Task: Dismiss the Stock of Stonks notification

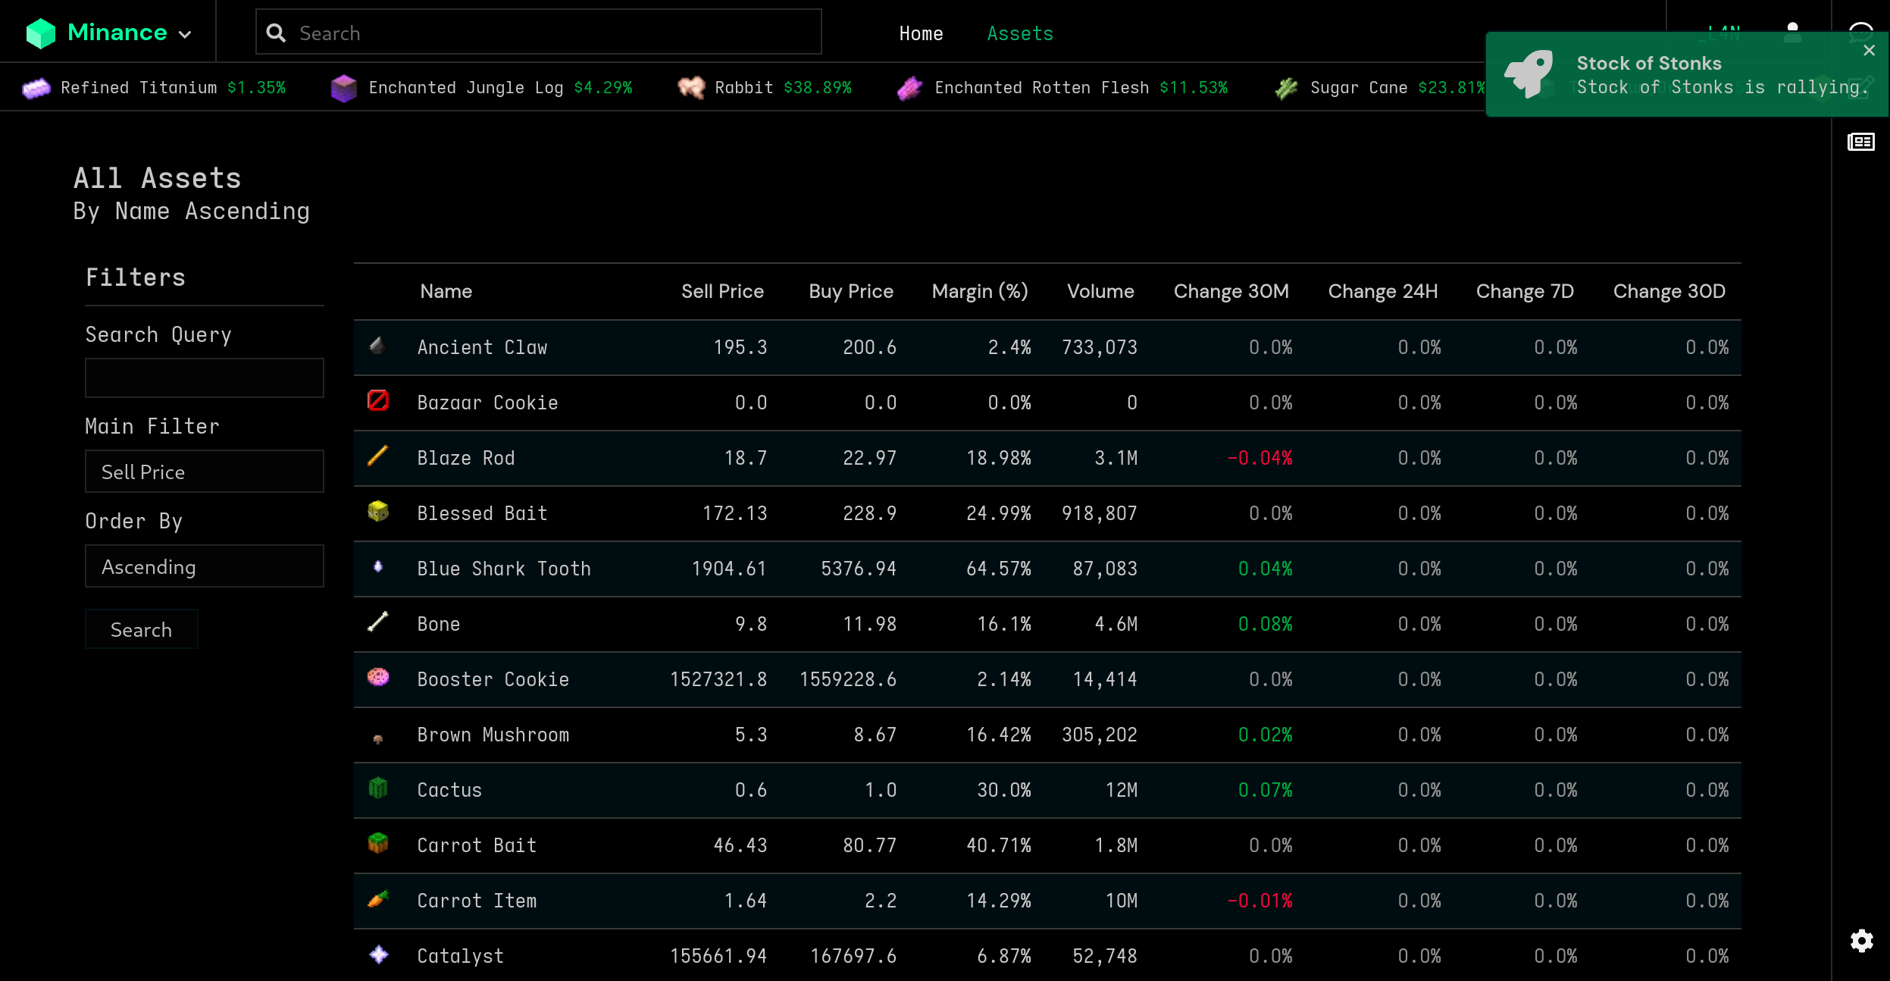Action: [1869, 51]
